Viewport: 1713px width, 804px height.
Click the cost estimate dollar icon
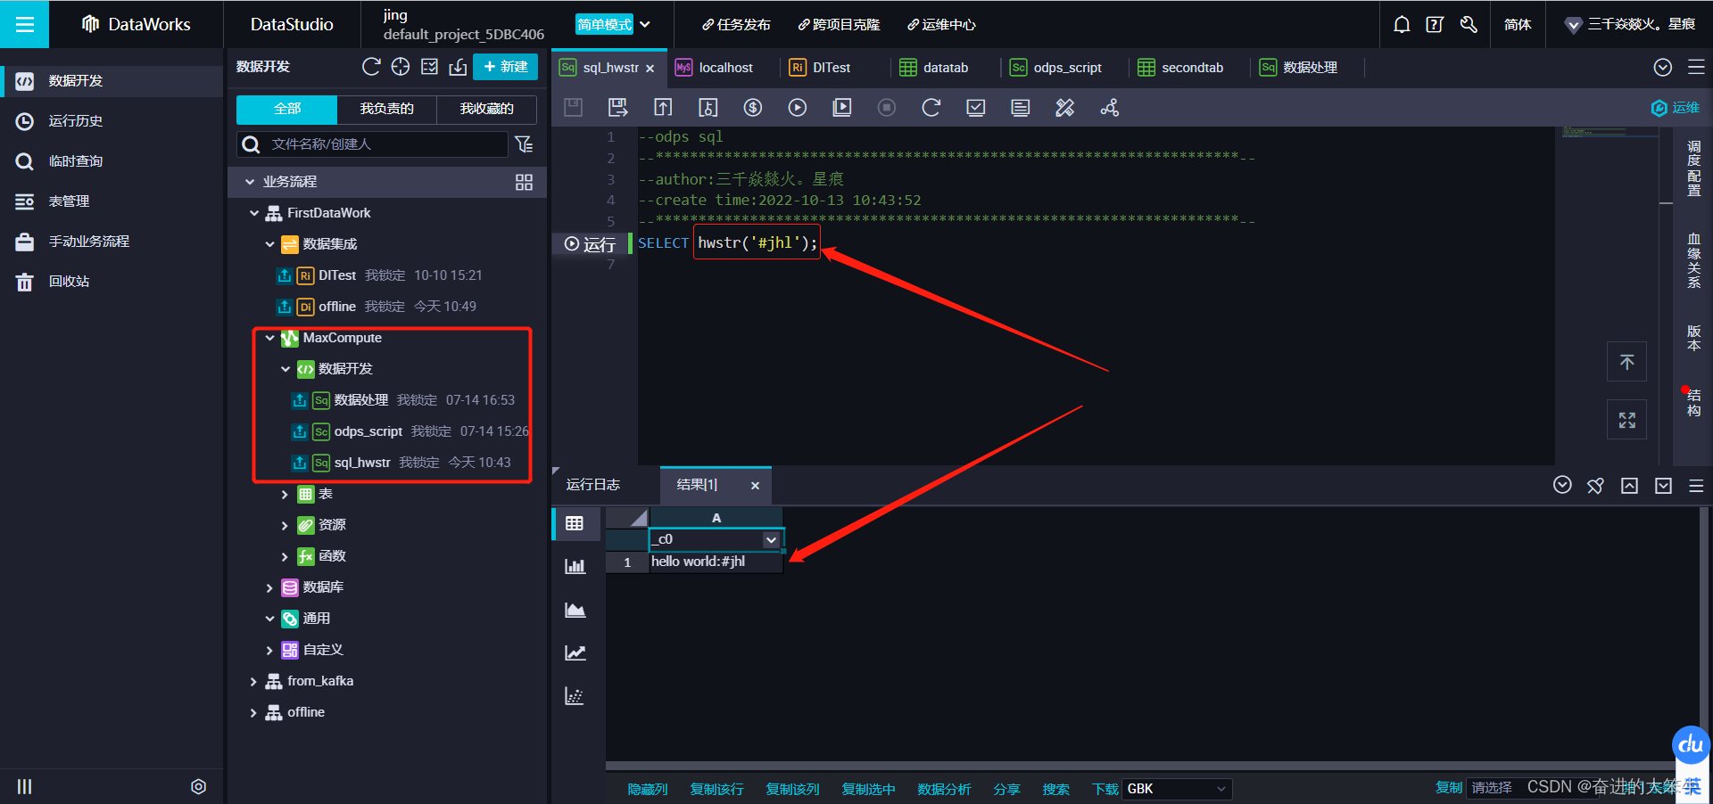[x=753, y=108]
